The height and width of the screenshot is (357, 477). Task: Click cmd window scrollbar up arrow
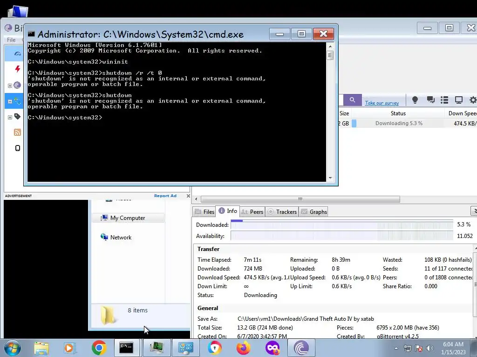point(330,47)
